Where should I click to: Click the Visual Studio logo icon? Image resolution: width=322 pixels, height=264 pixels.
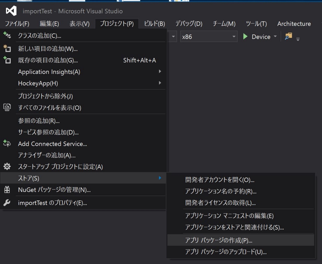11,11
